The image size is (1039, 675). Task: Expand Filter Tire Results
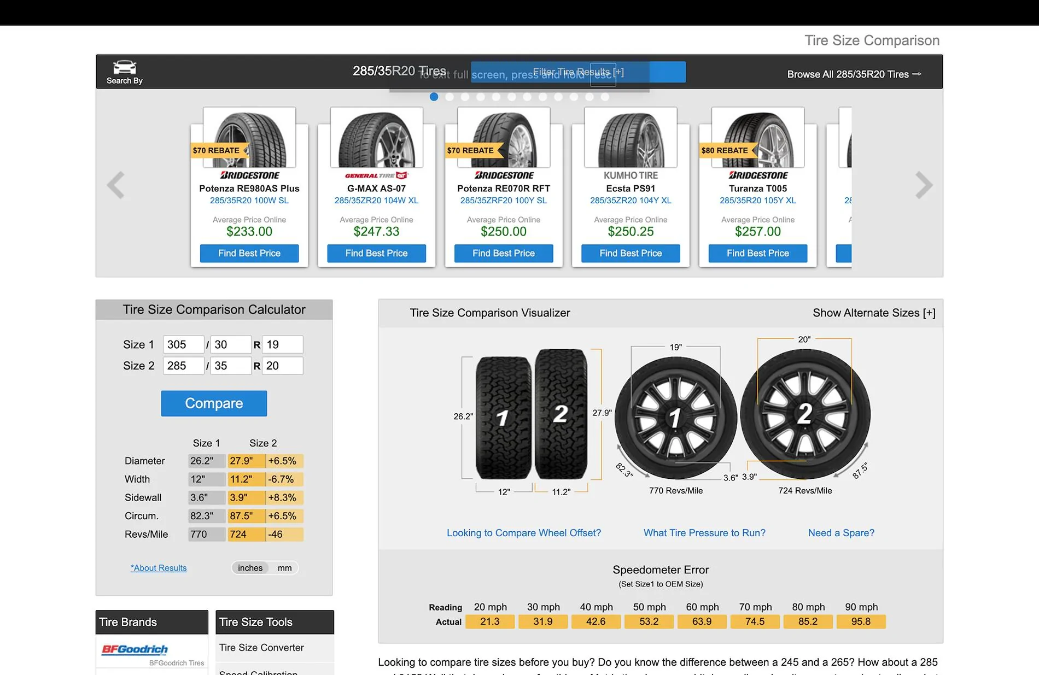point(578,72)
